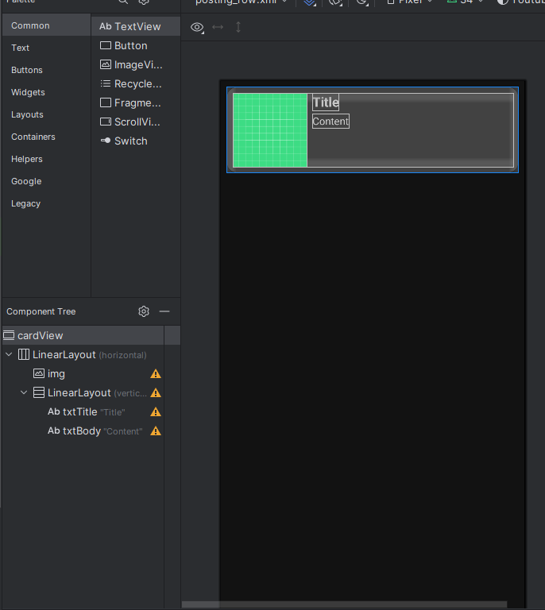Select the Title text in design preview
This screenshot has width=545, height=610.
(x=326, y=102)
